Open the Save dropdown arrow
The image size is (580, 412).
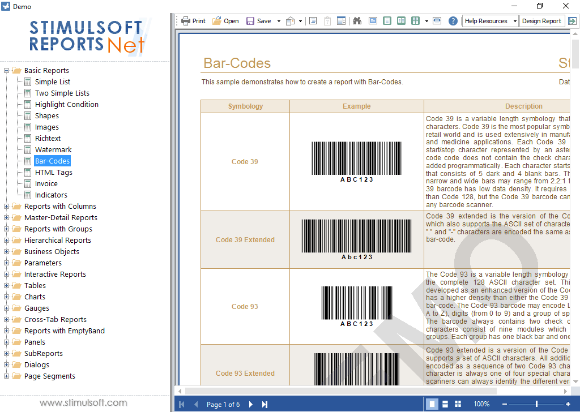coord(279,21)
